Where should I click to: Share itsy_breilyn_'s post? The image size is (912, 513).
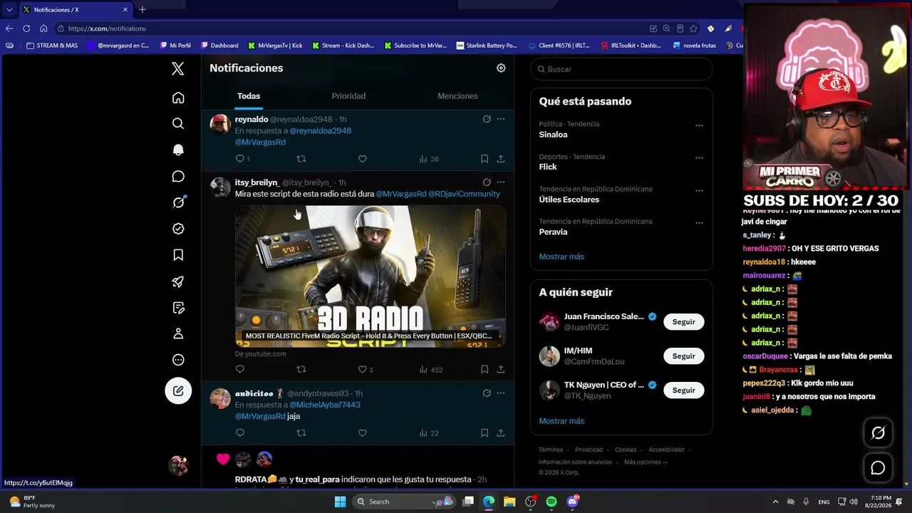(501, 369)
